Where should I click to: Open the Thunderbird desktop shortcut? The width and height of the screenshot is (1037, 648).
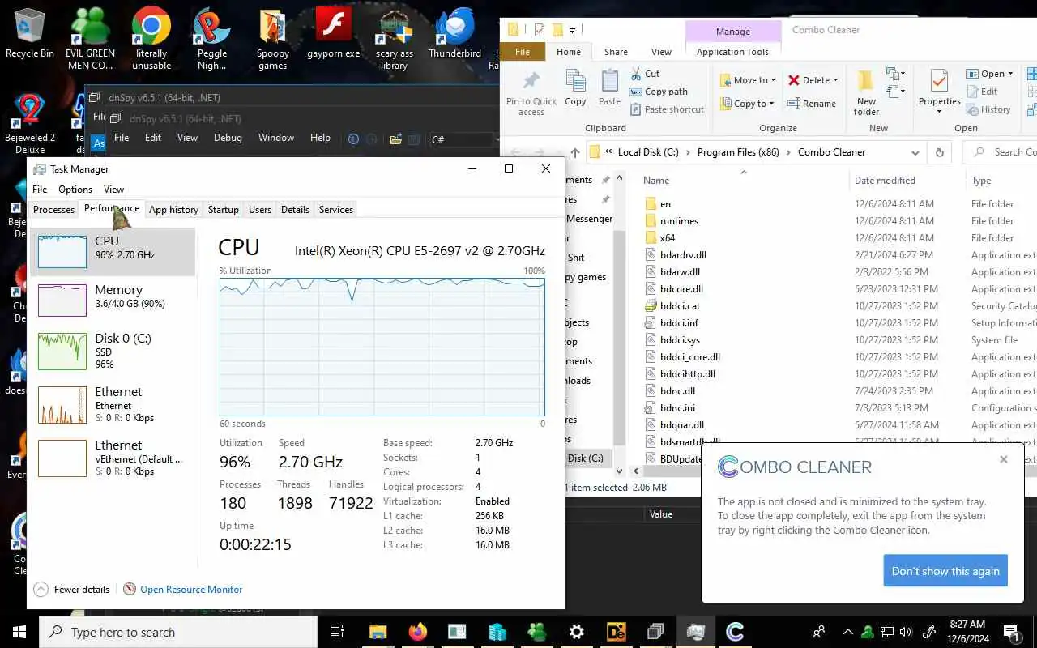click(454, 34)
